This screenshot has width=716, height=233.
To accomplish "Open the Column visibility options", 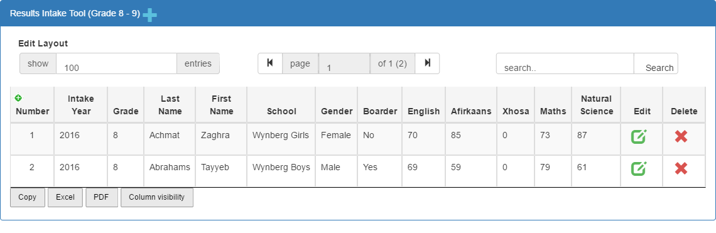I will coord(156,197).
